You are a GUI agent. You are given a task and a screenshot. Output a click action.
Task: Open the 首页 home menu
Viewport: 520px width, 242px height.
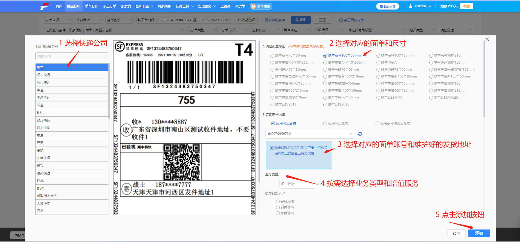59,6
